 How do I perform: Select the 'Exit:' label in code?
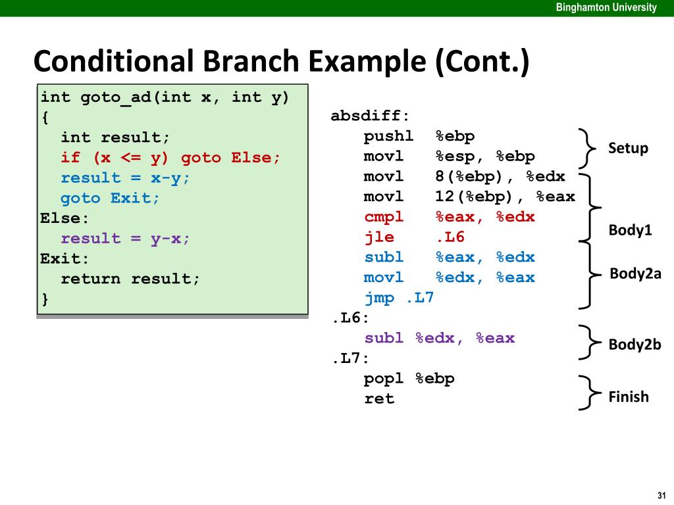[65, 258]
